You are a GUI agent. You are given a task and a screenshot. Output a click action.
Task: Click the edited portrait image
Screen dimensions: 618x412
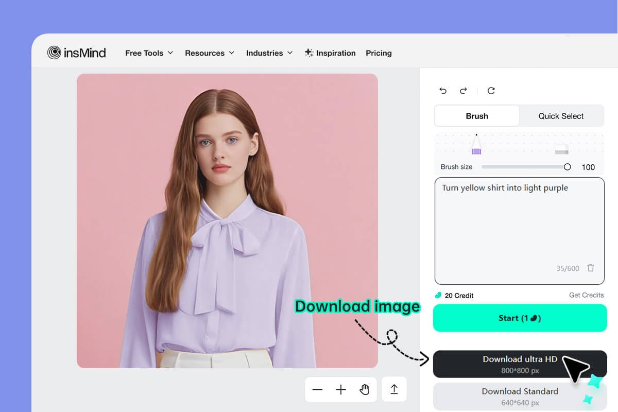(227, 221)
